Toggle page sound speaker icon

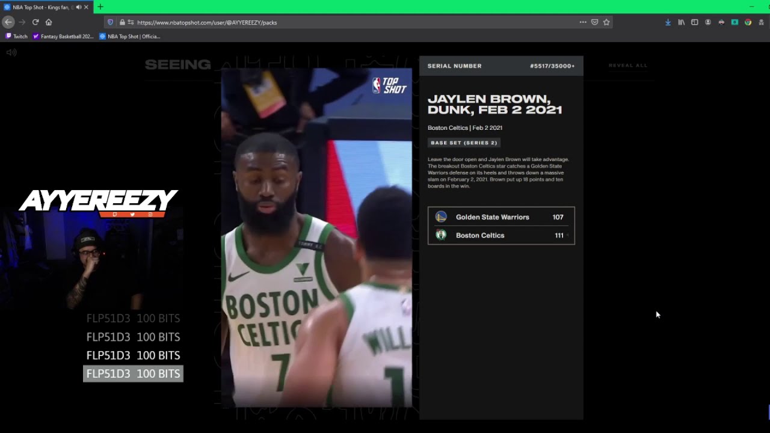tap(11, 52)
